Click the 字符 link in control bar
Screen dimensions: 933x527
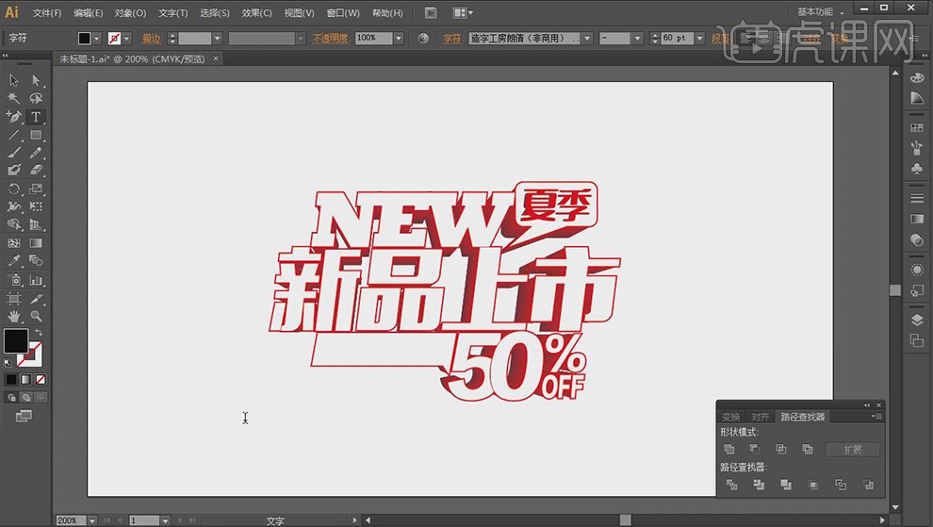tap(451, 39)
